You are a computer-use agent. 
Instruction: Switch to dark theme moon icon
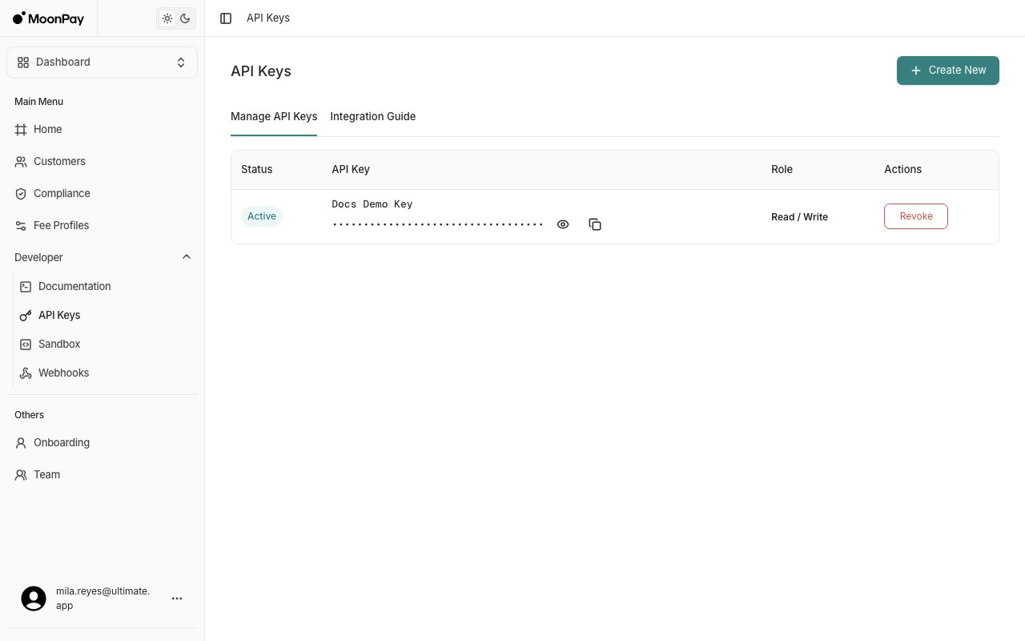(x=185, y=18)
